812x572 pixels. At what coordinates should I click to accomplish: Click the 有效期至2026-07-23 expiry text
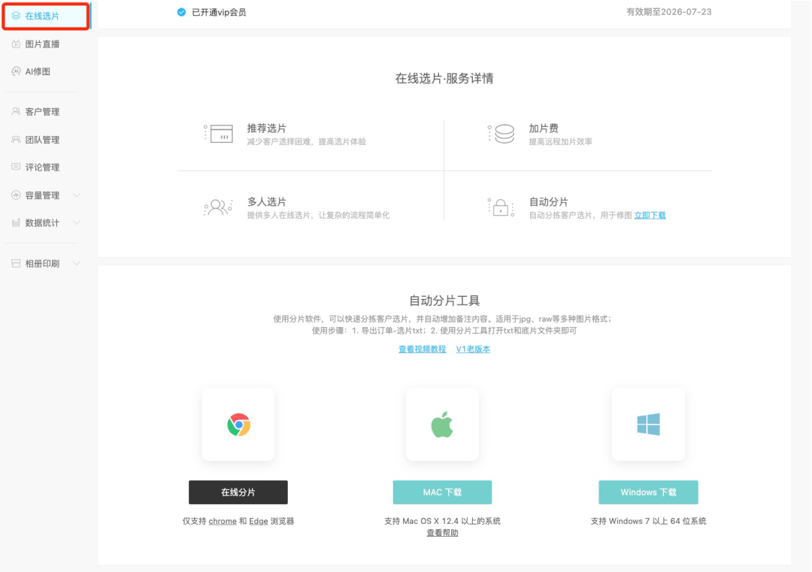tap(668, 12)
